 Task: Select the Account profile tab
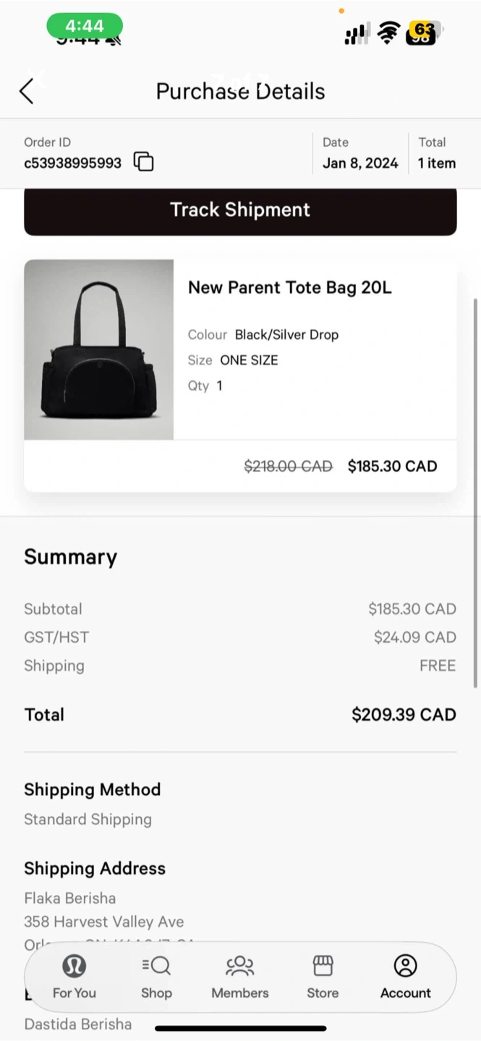pos(405,977)
